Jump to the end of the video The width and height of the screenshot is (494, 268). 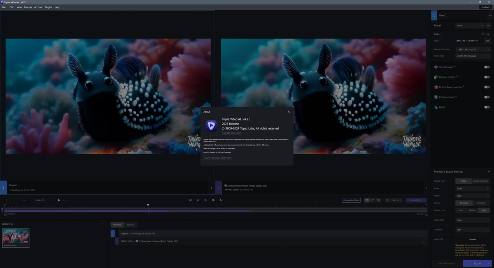coord(221,200)
